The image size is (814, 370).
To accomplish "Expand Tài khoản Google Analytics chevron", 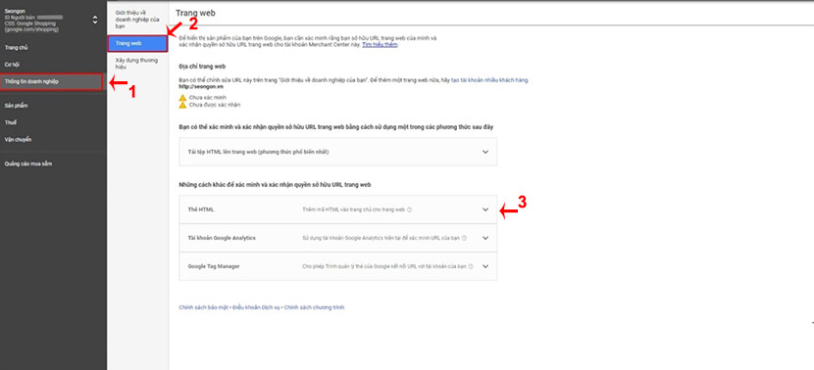I will [x=485, y=238].
